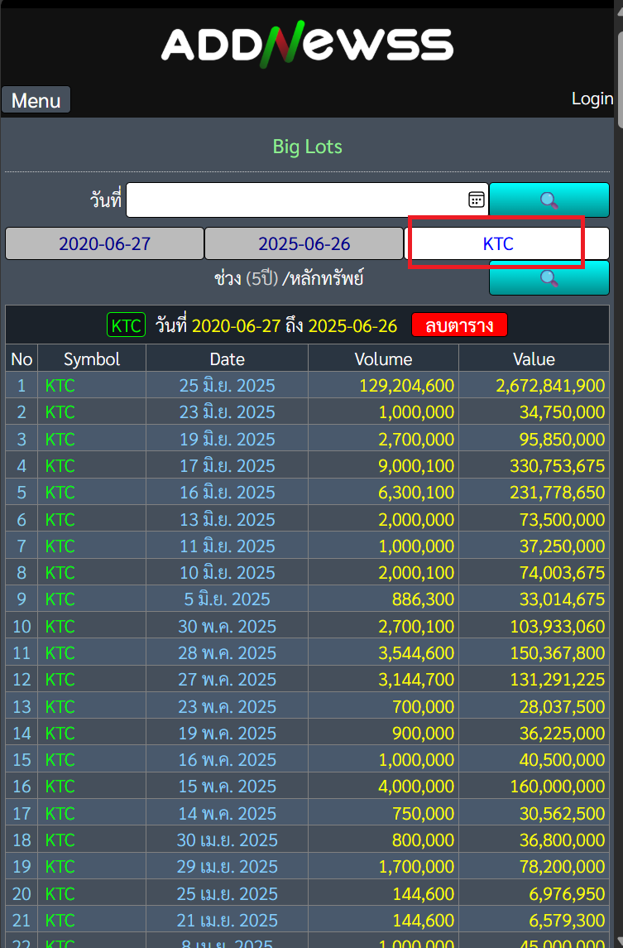Click row number 18 in table

click(x=22, y=840)
